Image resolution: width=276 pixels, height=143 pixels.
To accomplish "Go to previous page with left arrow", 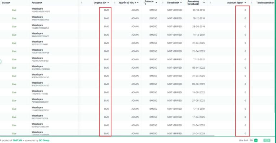I will tap(265, 140).
